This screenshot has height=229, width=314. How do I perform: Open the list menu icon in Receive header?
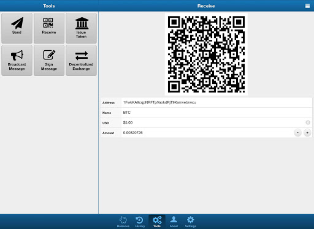(x=307, y=6)
